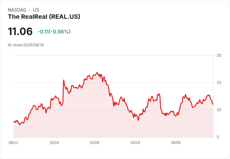This screenshot has height=159, width=230.
Task: Click the sharp price spike after 10/24
Action: [63, 80]
